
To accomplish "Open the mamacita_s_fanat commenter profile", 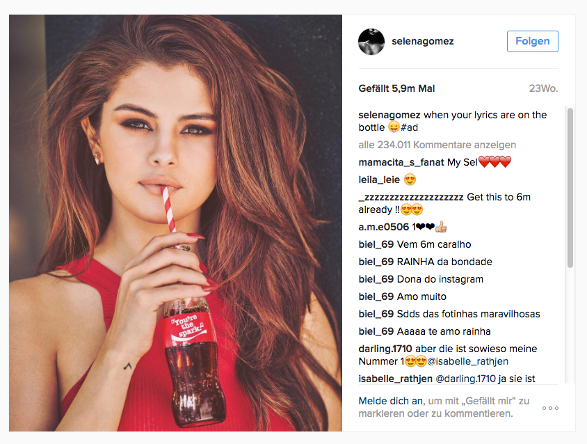I will point(401,162).
